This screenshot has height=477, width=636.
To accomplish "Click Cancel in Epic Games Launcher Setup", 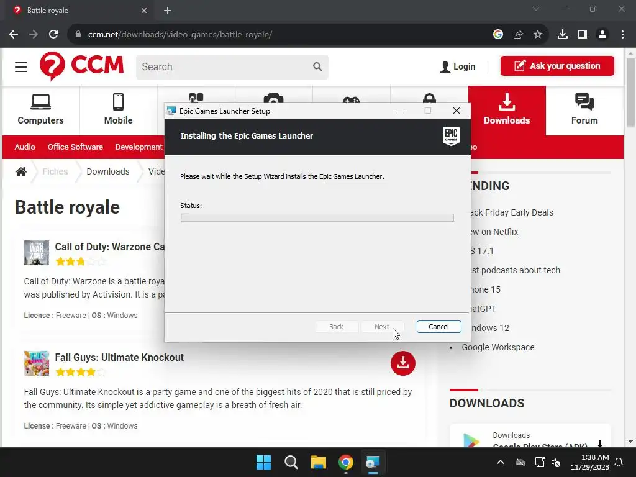I will [x=438, y=327].
